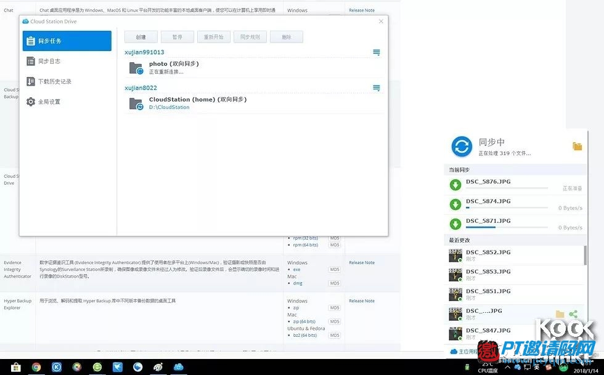The width and height of the screenshot is (604, 375).
Task: Click the DSC_5851.JPG file name
Action: (488, 291)
